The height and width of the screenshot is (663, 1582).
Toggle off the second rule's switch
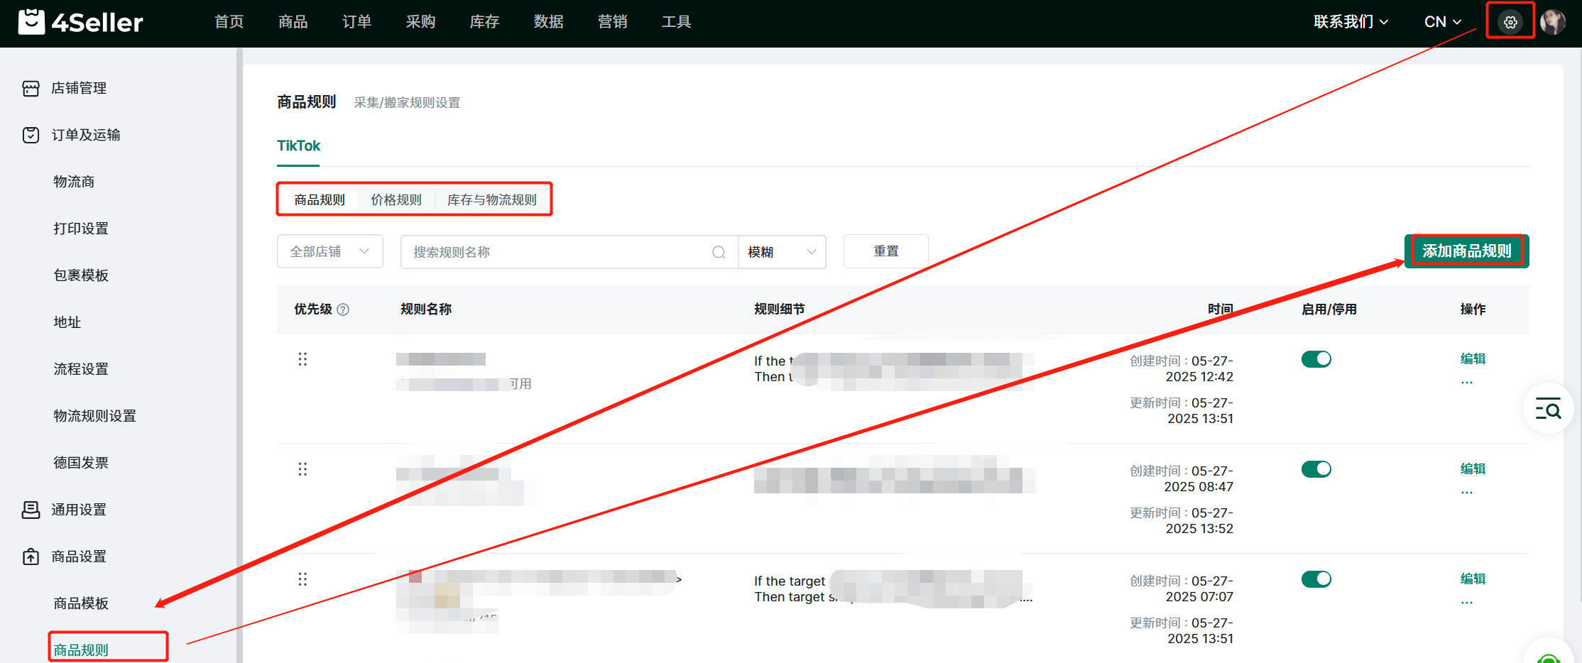point(1316,469)
